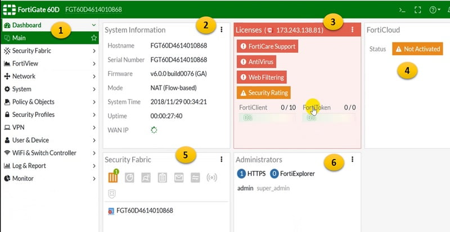Click the star beside Main
450x232 pixels.
coord(94,38)
